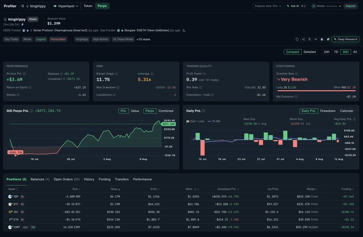
Task: Click info icon beside Daily PnL title
Action: coord(203,111)
